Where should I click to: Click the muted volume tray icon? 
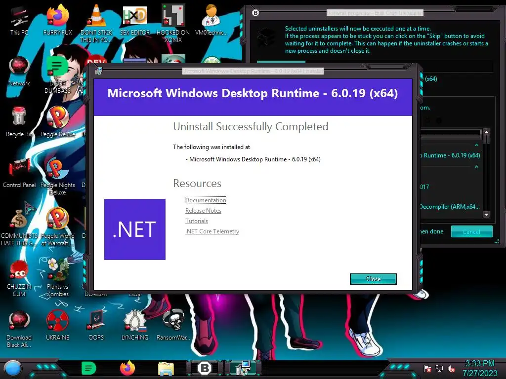[451, 368]
